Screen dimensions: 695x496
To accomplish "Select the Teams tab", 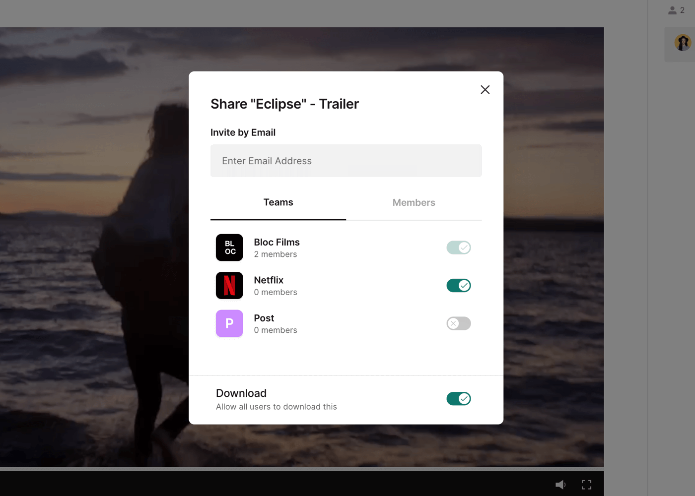I will click(278, 202).
